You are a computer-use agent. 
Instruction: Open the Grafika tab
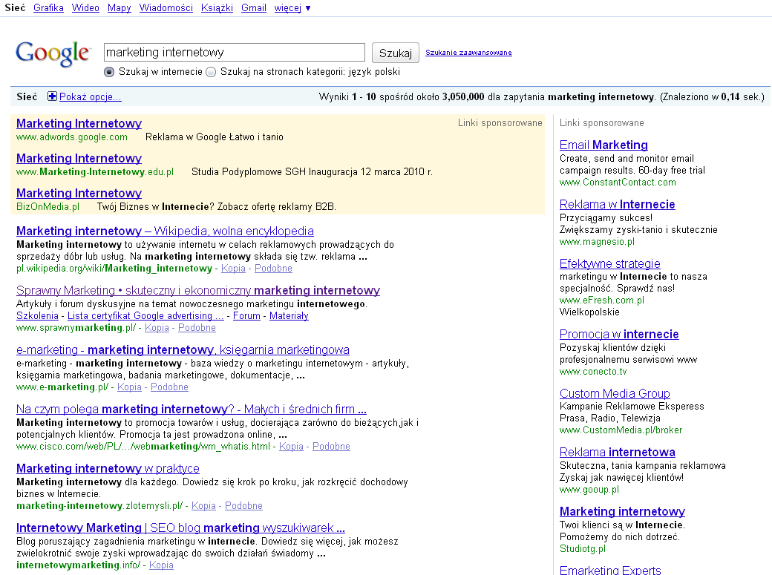pos(48,8)
